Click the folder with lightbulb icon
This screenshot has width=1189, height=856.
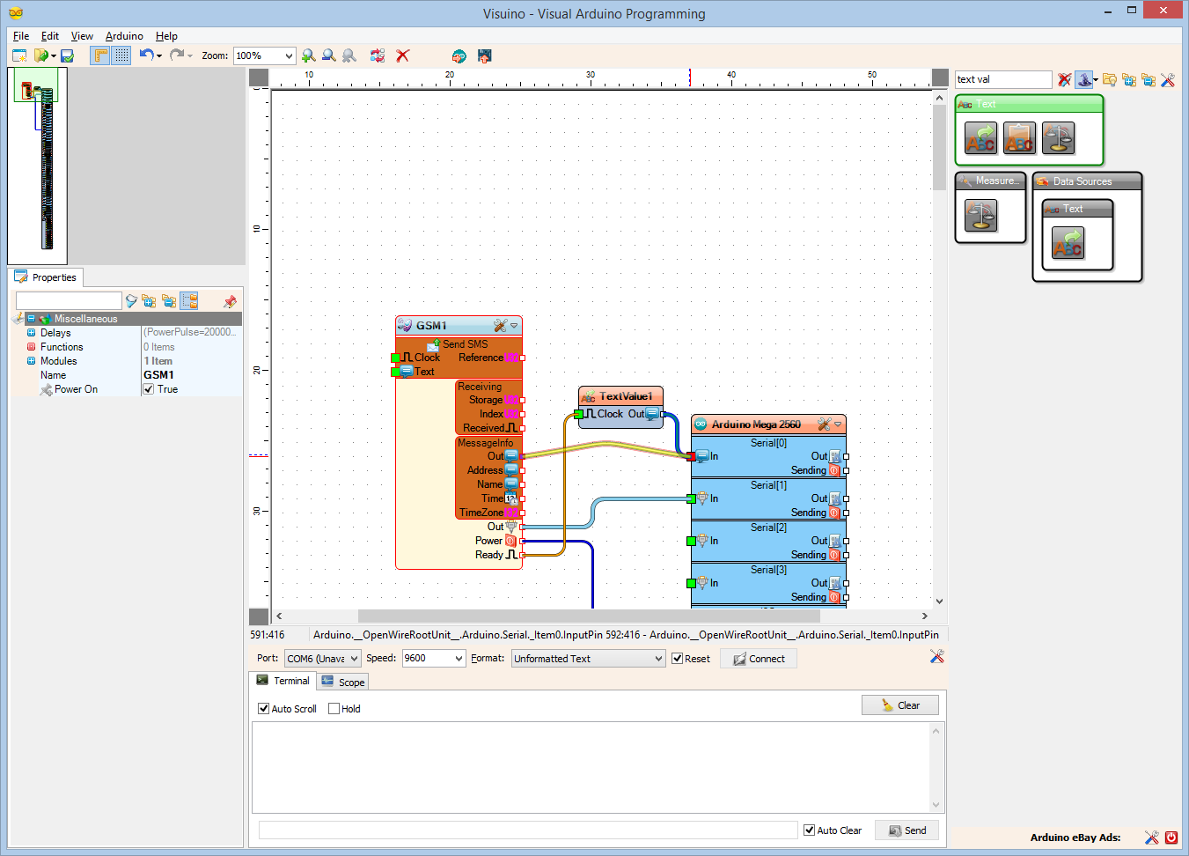pyautogui.click(x=1109, y=79)
